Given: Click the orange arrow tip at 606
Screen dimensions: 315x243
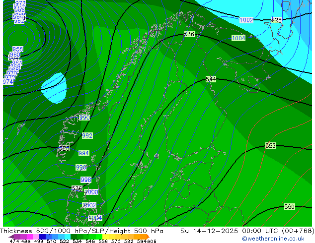Looking at the screenshot, I should [148, 237].
